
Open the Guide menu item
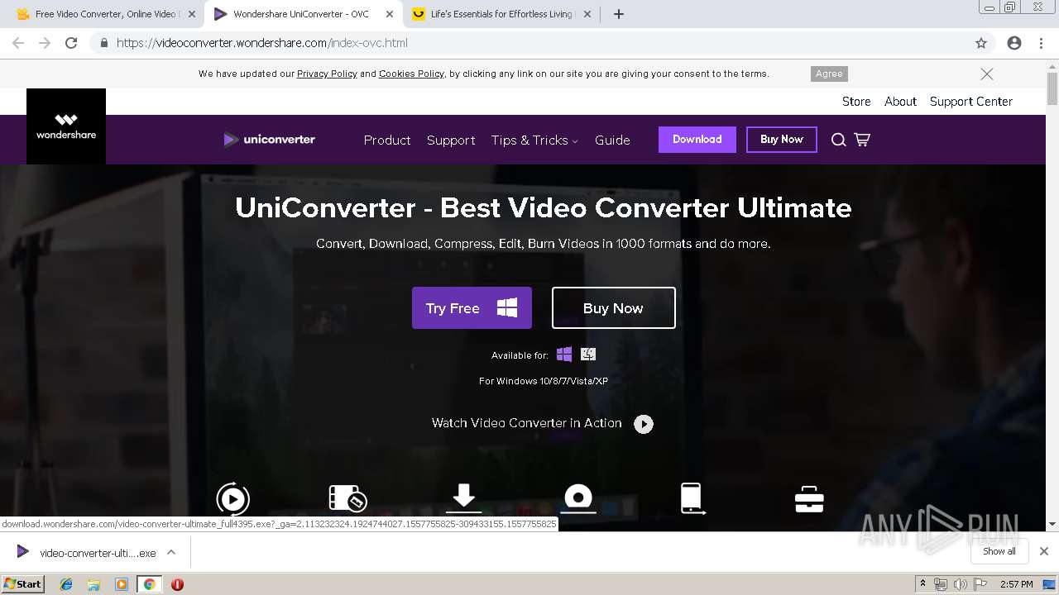(x=612, y=140)
